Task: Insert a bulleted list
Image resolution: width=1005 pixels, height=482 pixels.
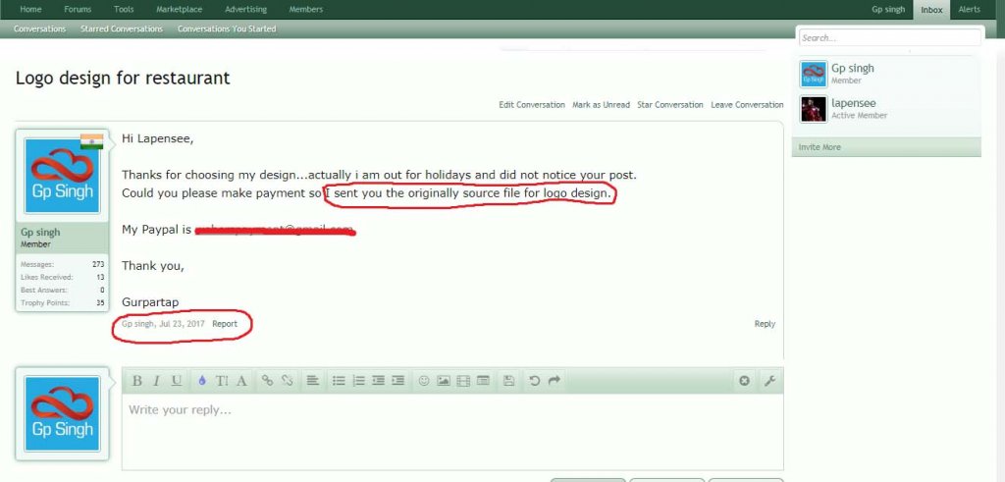Action: pyautogui.click(x=339, y=381)
